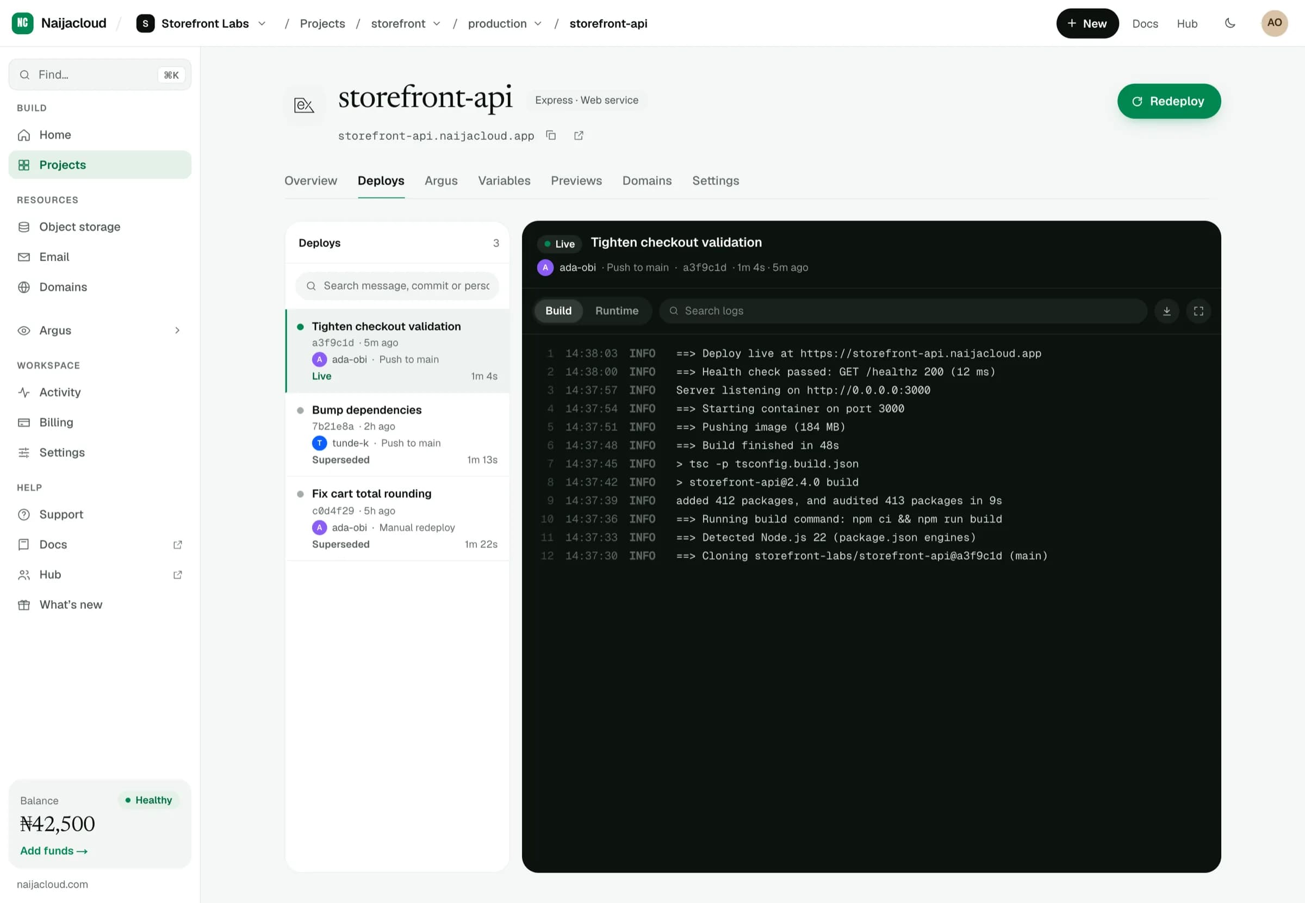Open Support in help section
This screenshot has height=903, width=1305.
pyautogui.click(x=100, y=514)
